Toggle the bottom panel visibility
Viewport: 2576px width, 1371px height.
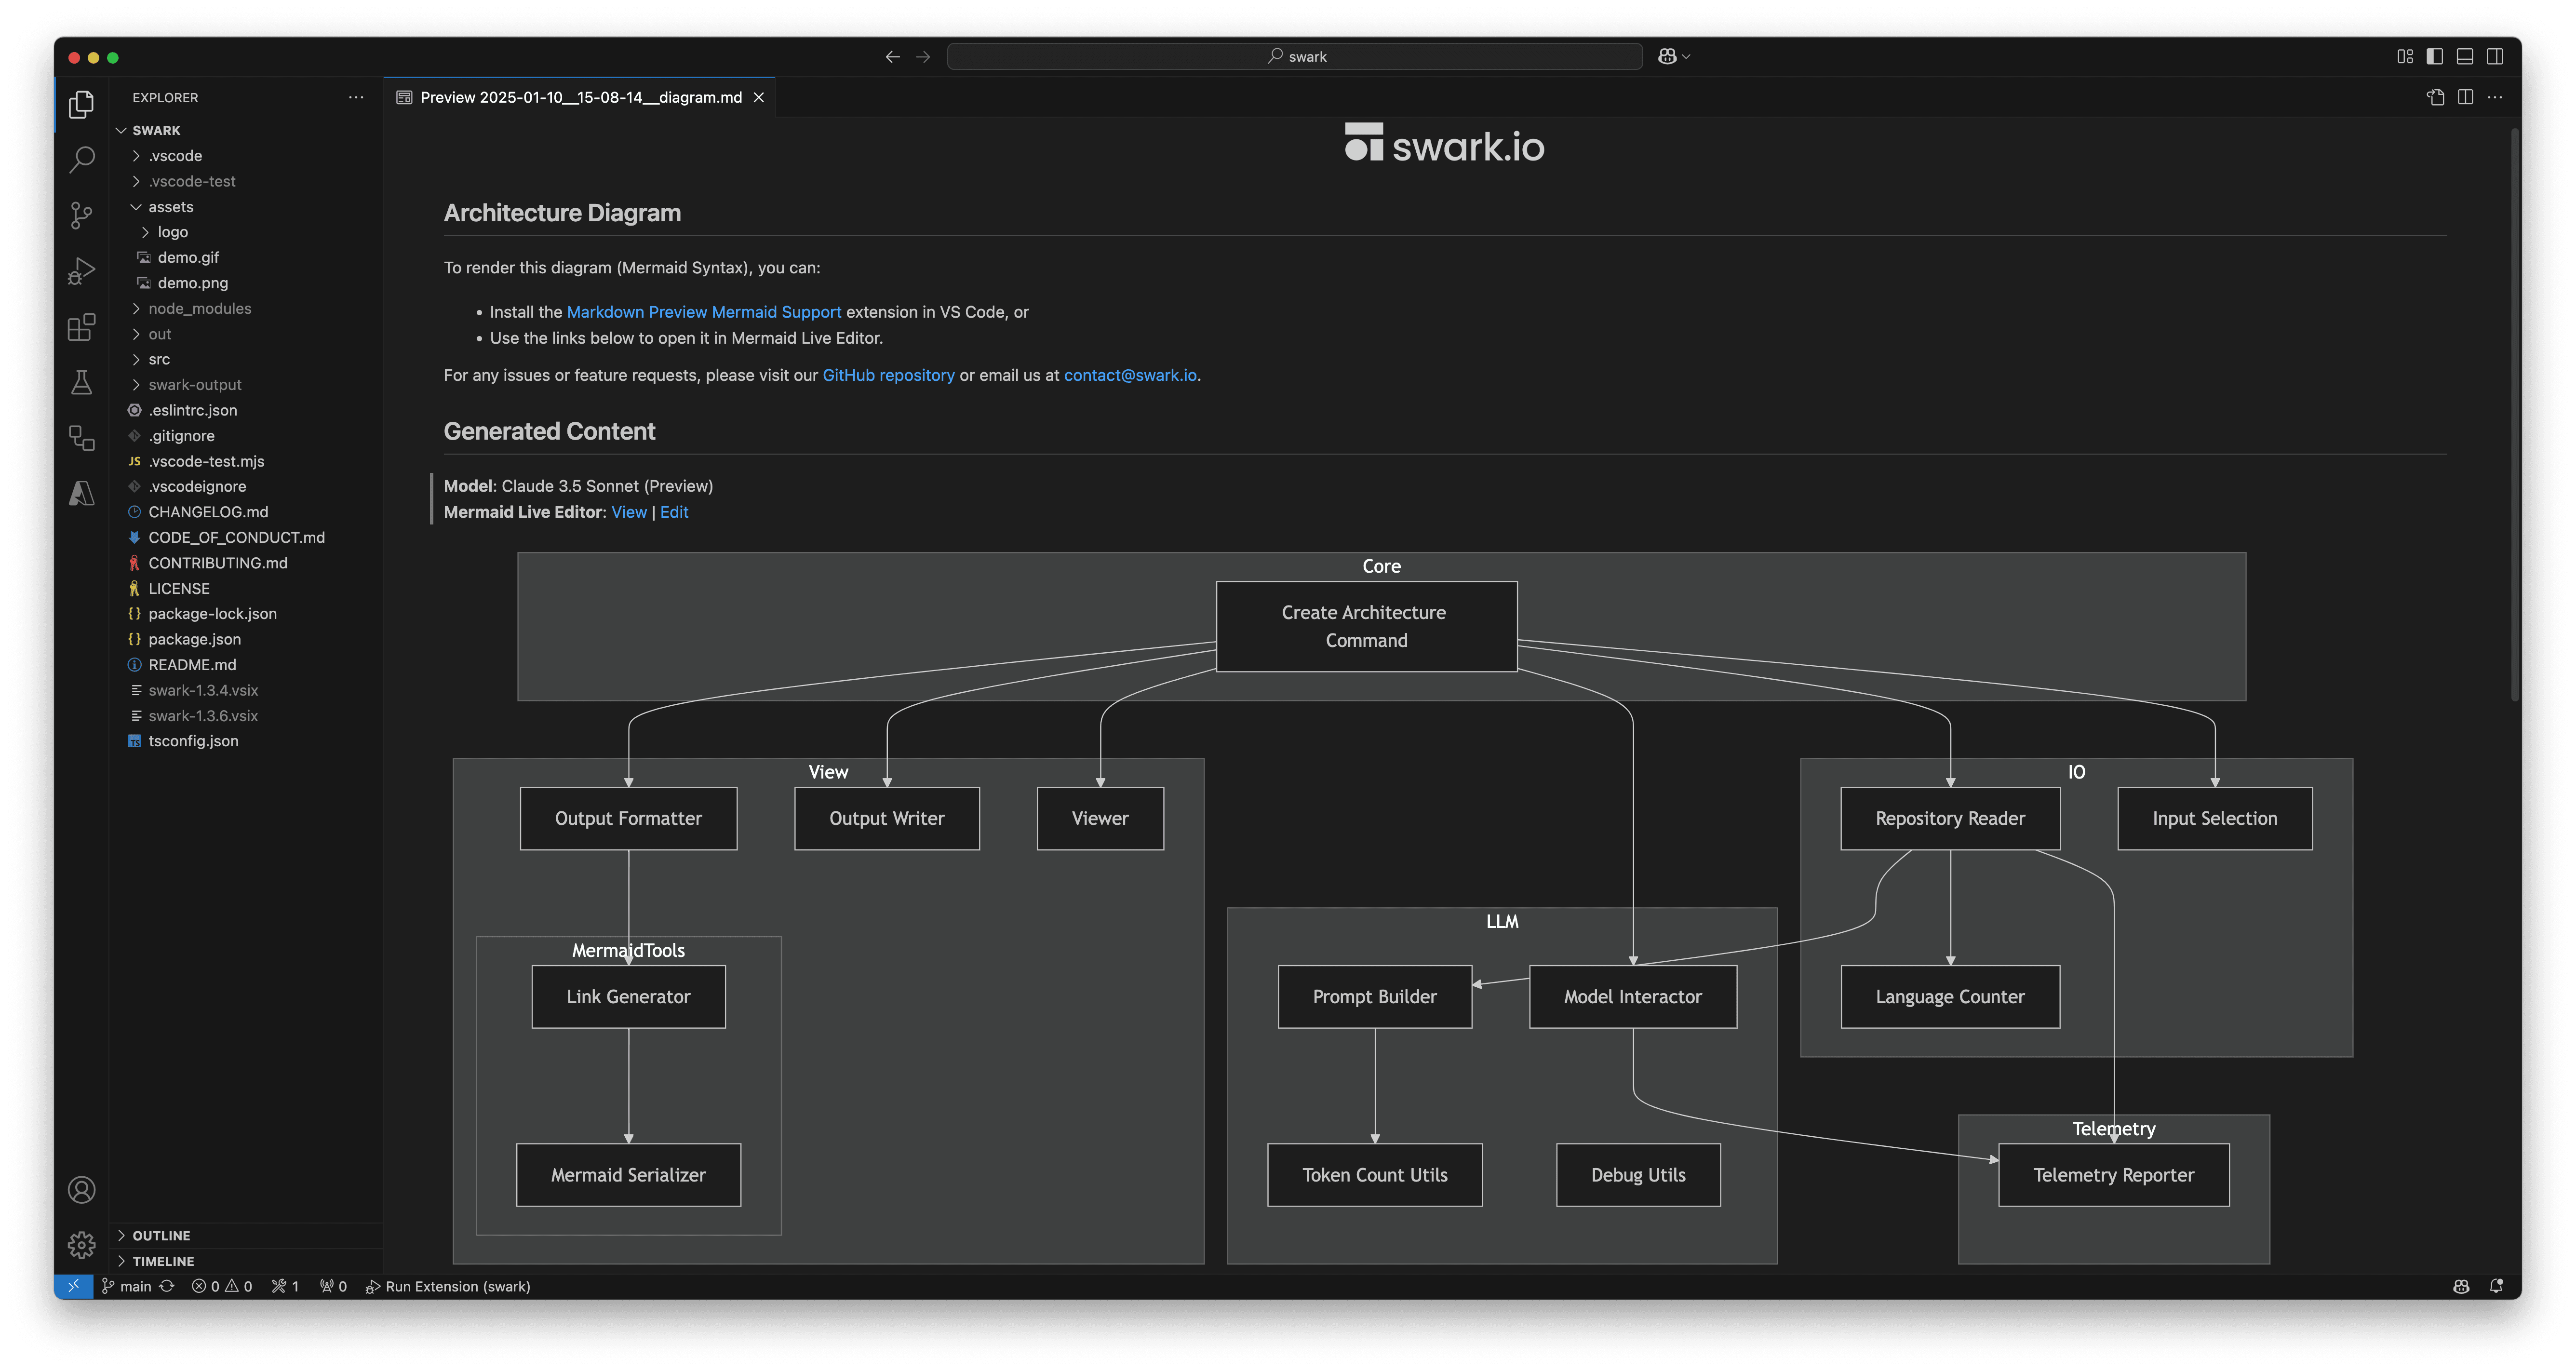(x=2465, y=56)
